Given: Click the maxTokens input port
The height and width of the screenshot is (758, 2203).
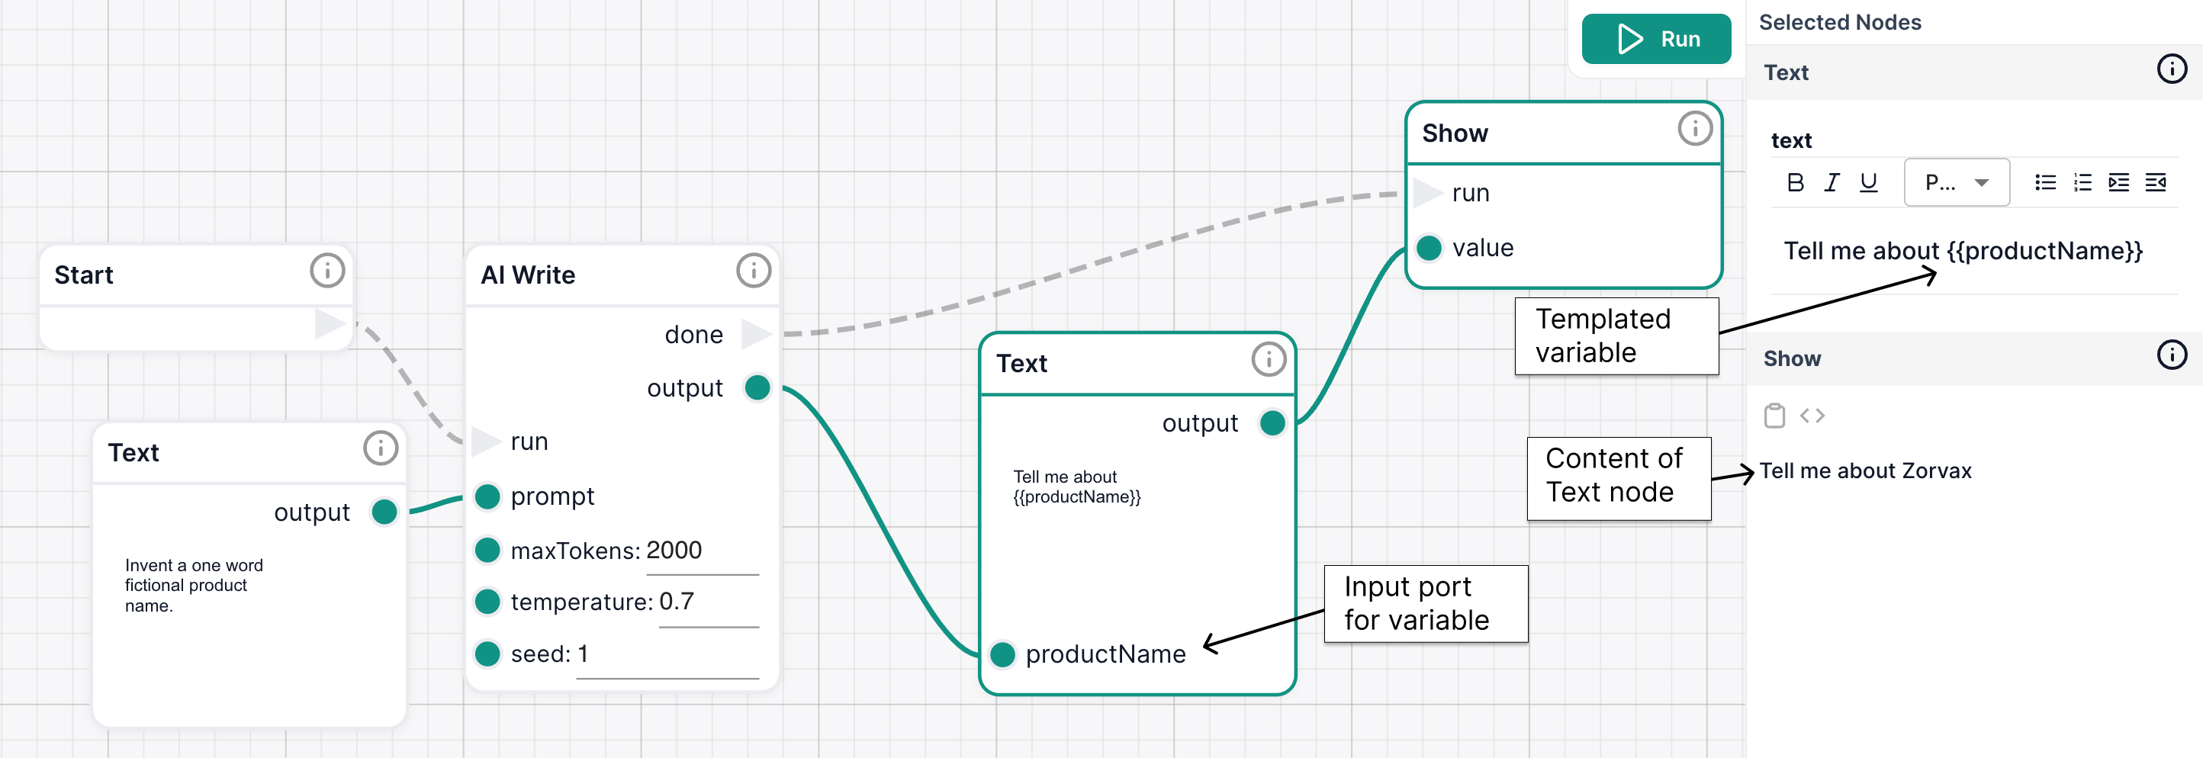Looking at the screenshot, I should tap(487, 550).
